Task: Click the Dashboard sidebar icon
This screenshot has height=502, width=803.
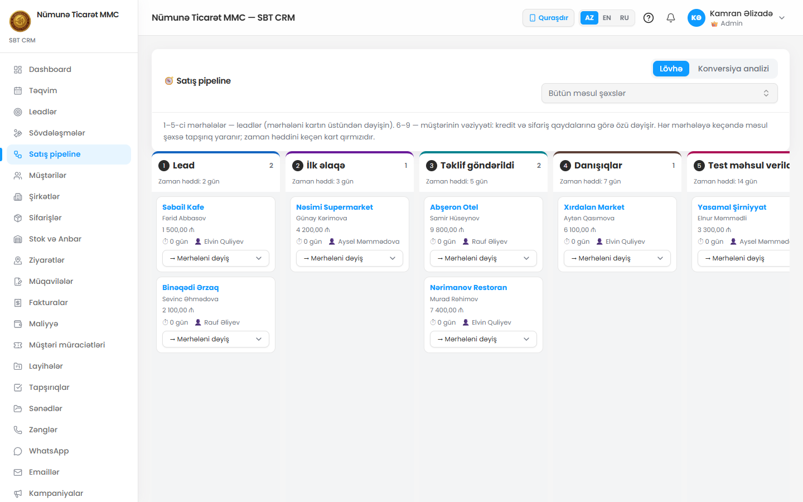Action: (x=18, y=70)
